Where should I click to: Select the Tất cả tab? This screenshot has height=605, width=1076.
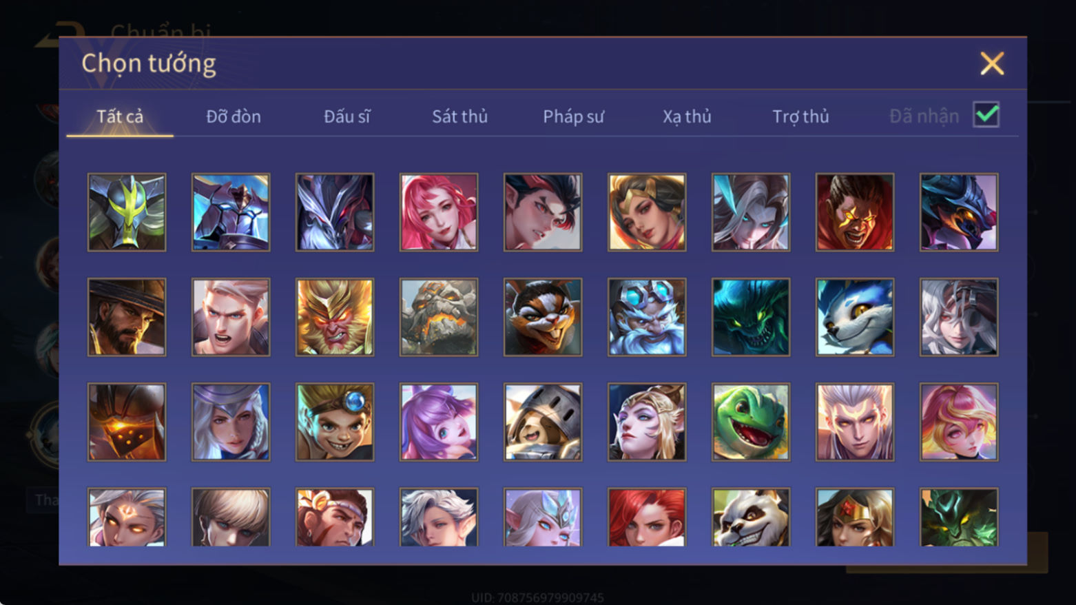pyautogui.click(x=120, y=116)
